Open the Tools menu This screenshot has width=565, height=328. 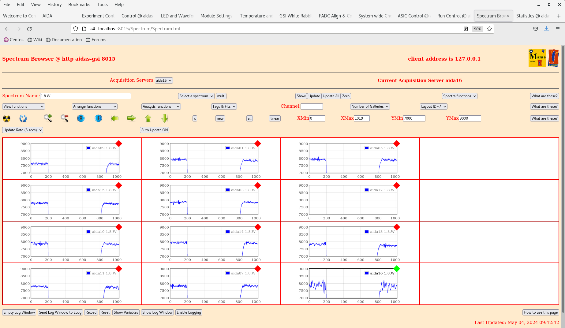pos(102,5)
